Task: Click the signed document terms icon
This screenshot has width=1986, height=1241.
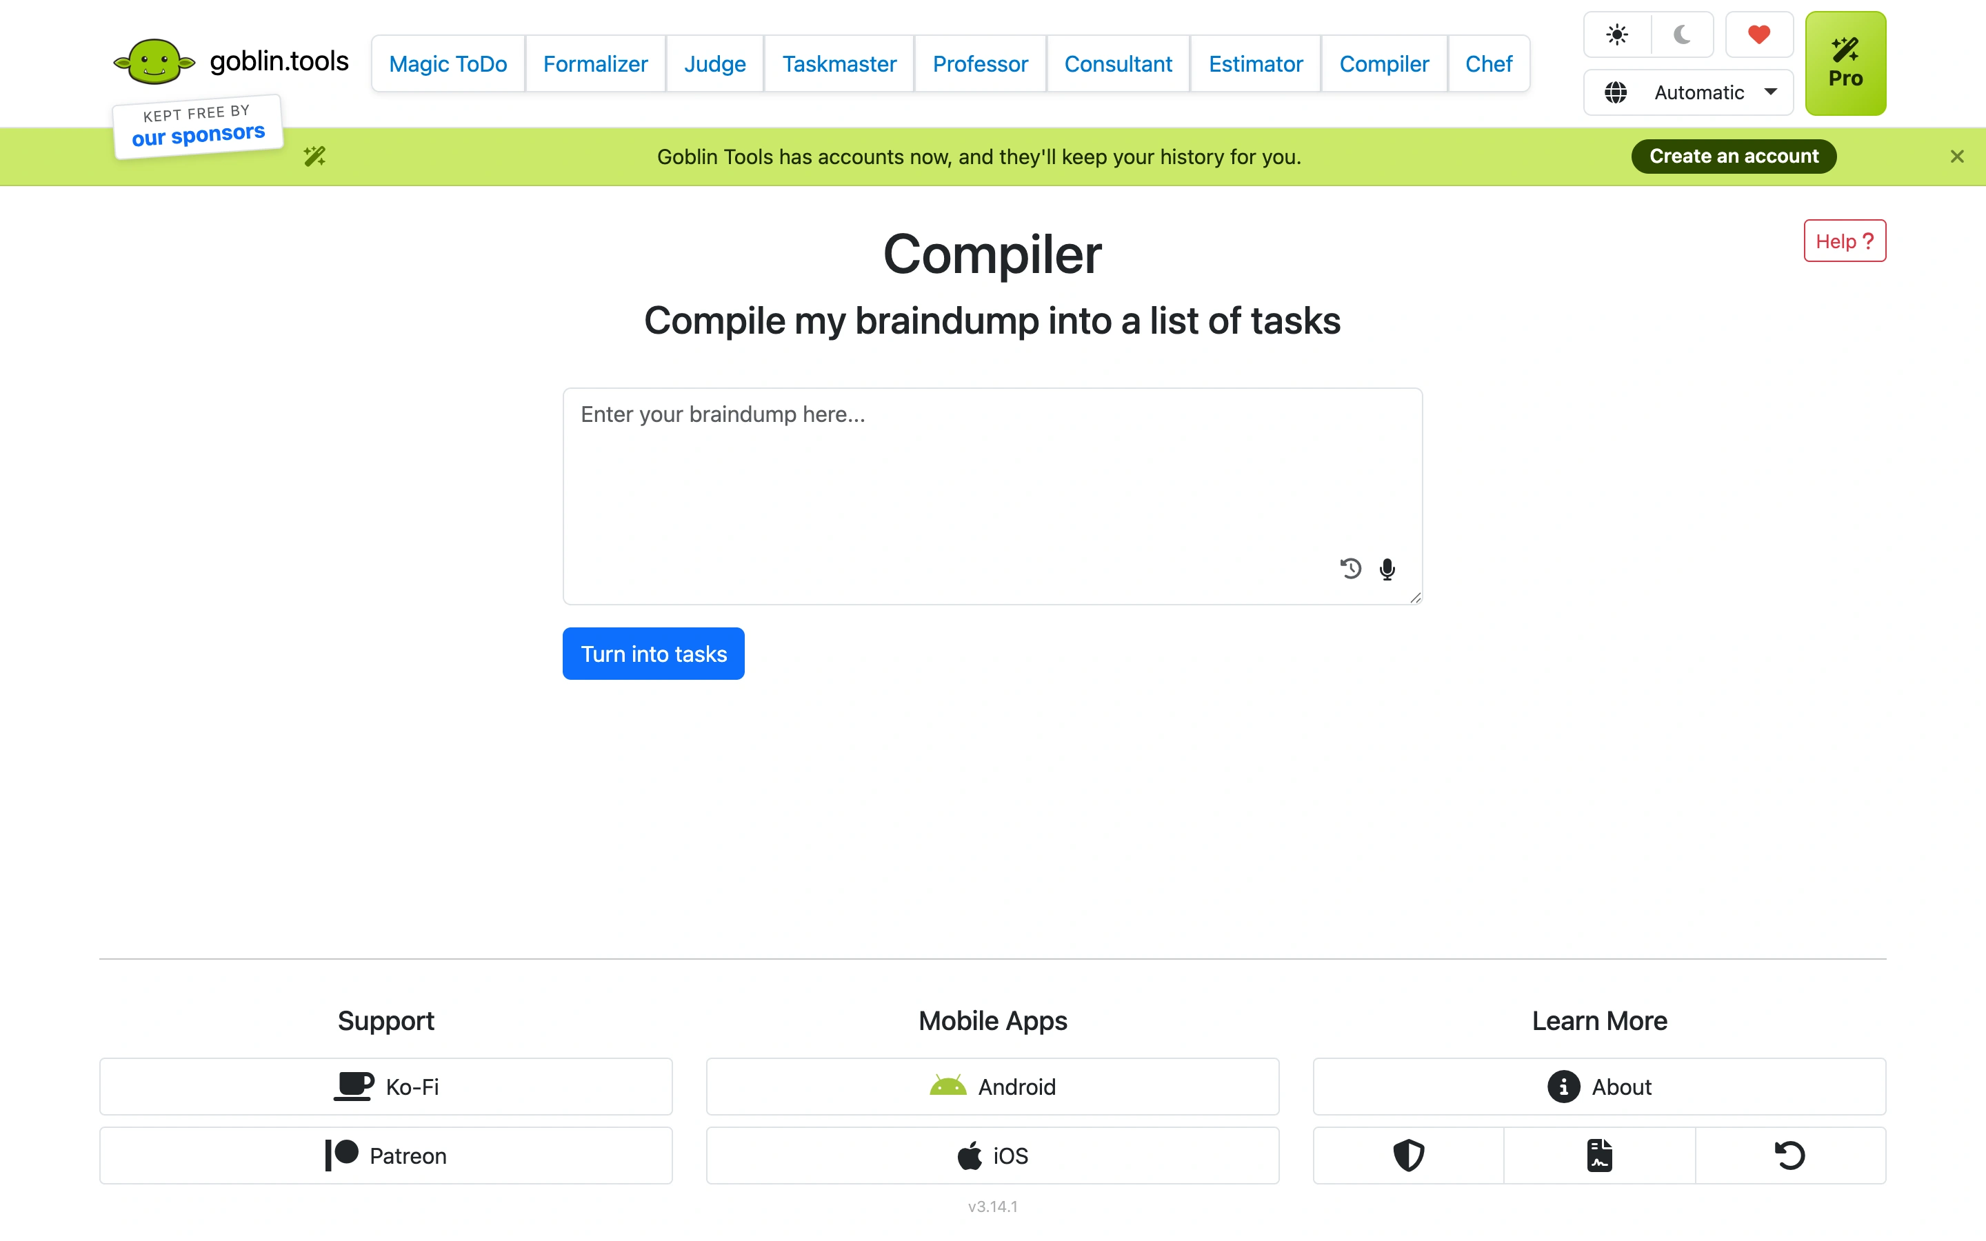Action: point(1598,1155)
